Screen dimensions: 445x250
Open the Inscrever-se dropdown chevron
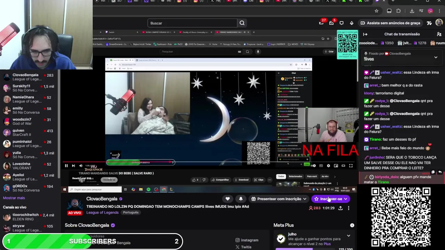point(346,199)
